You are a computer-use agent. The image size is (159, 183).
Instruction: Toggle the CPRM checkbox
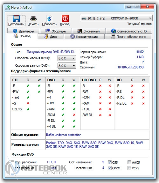(x=109, y=168)
